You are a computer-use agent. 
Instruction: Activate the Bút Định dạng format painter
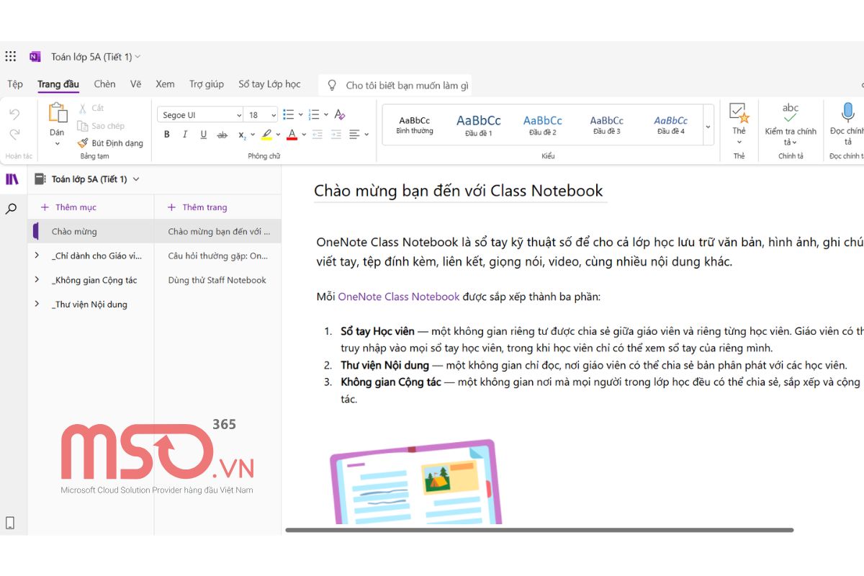click(110, 143)
